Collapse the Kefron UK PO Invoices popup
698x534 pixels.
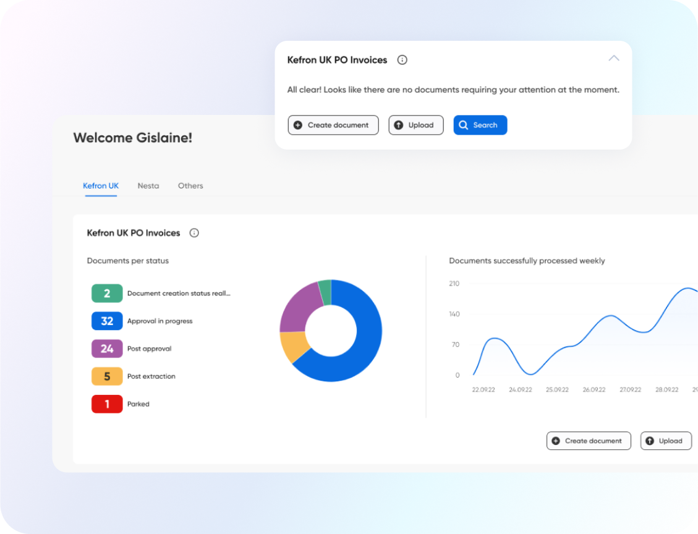point(614,58)
